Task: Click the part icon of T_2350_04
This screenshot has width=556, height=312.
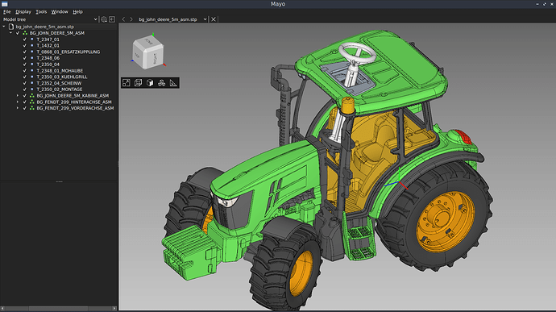Action: pyautogui.click(x=32, y=64)
